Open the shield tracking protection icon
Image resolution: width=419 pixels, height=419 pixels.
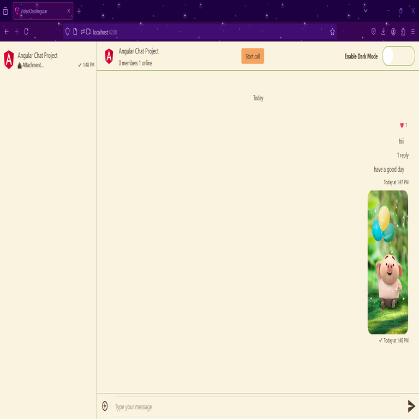(x=67, y=32)
